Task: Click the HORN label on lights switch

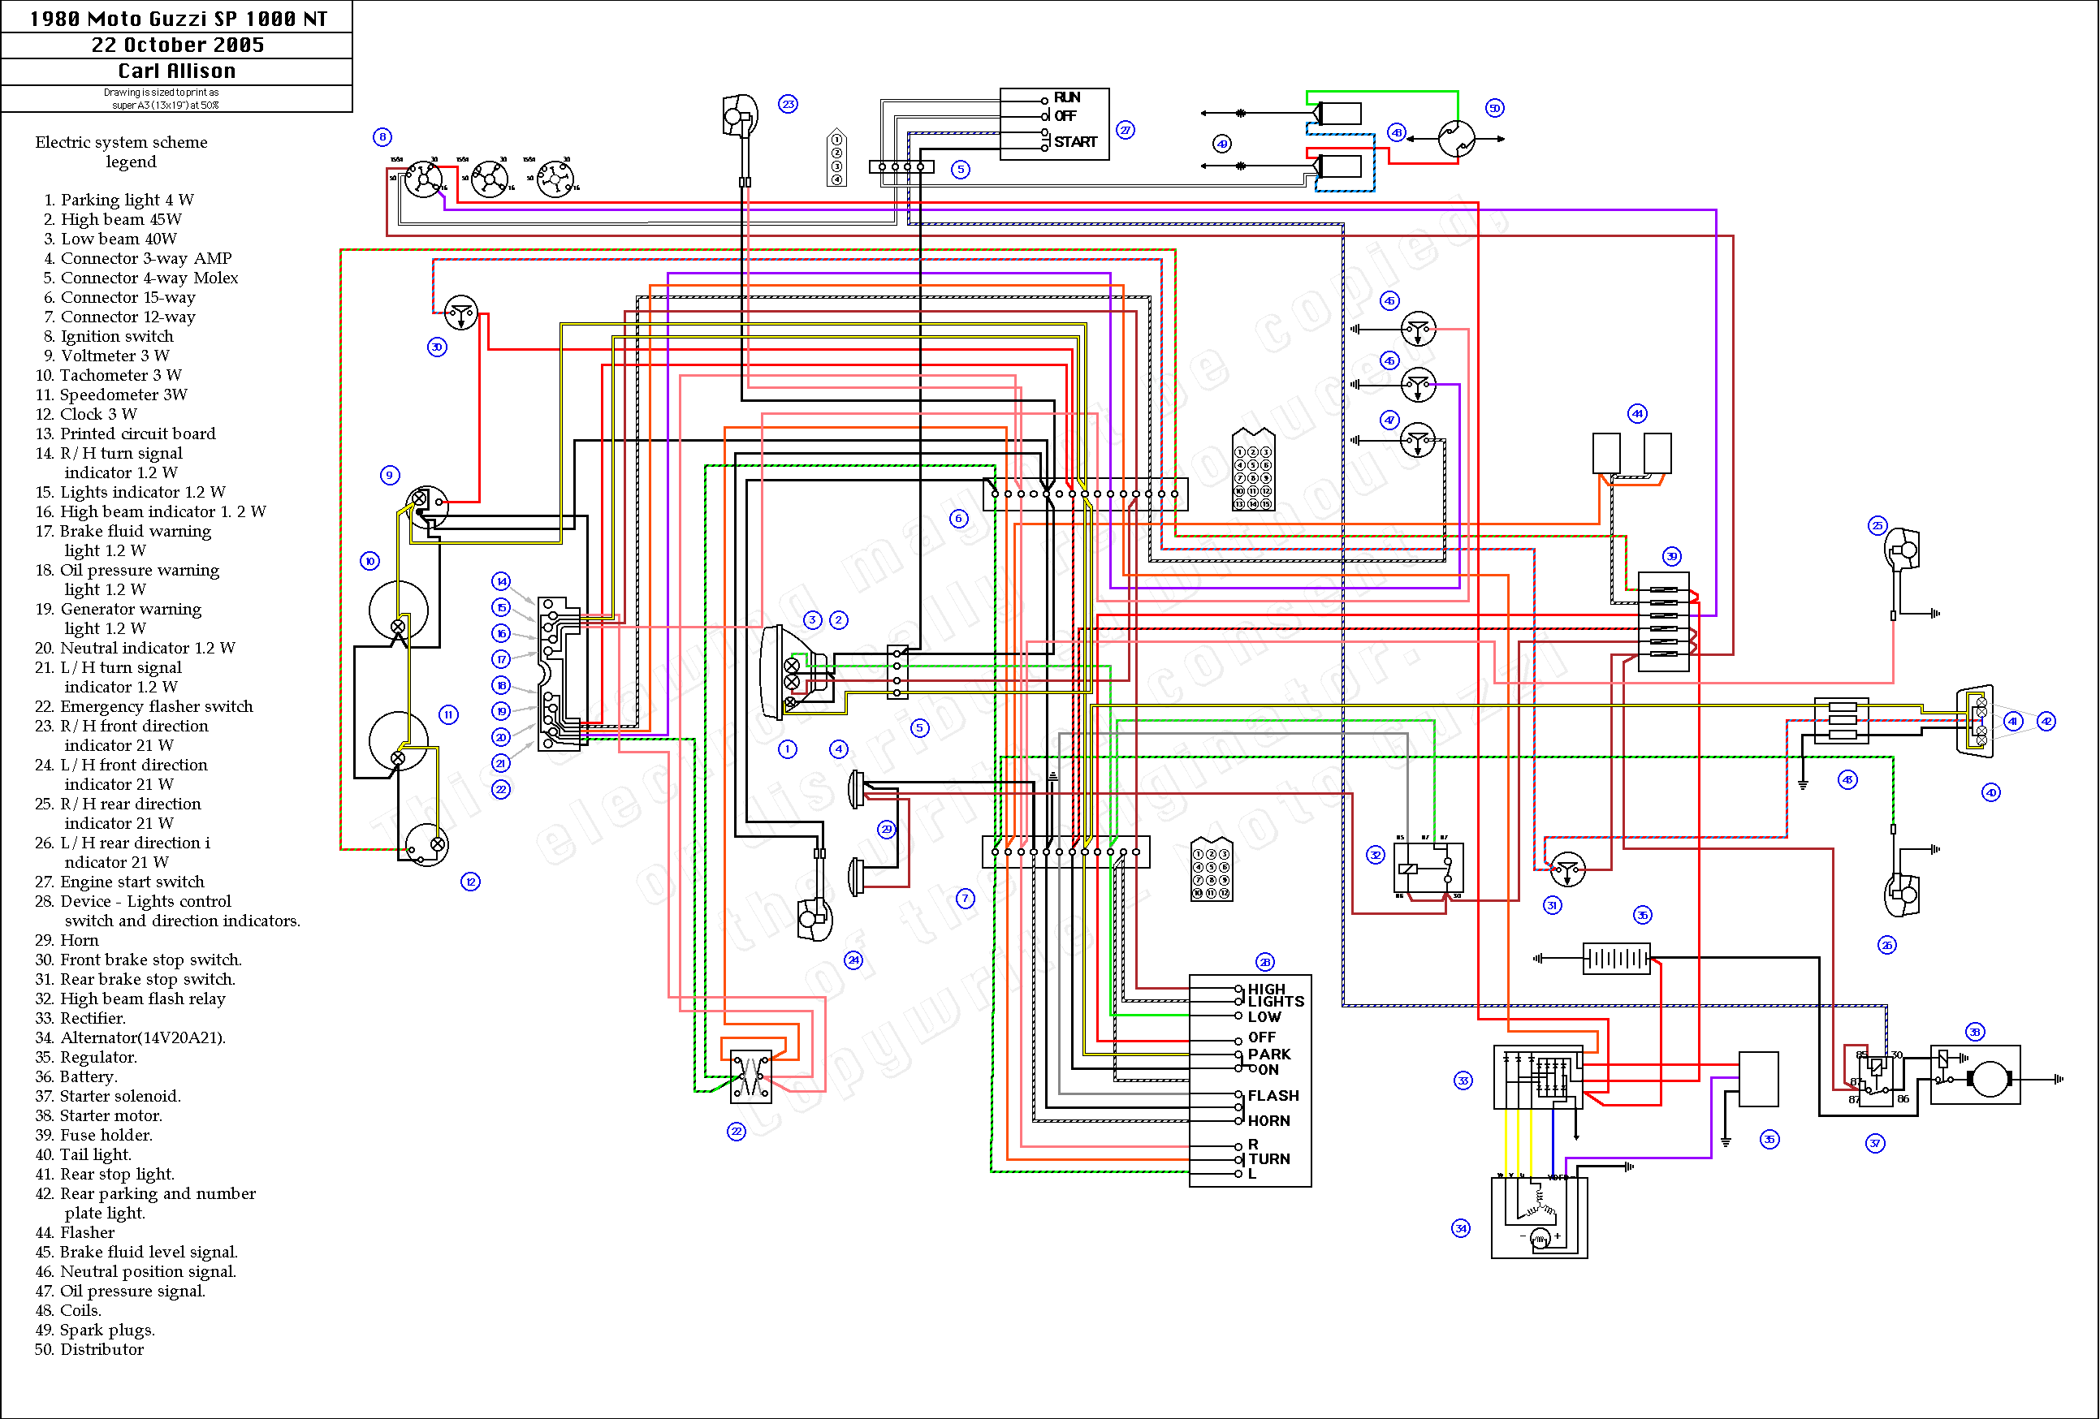Action: 1268,1121
